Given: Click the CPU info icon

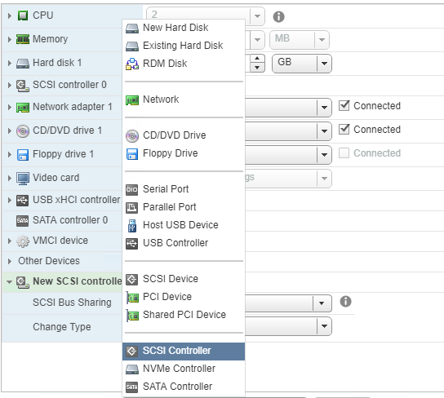Looking at the screenshot, I should click(x=278, y=16).
